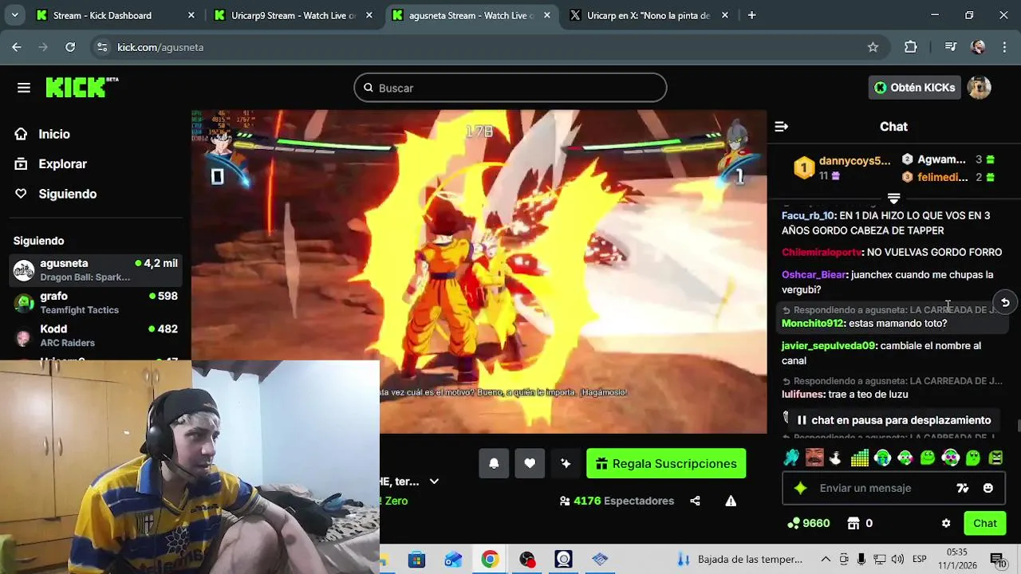Insert the teal clapping hands emote
The width and height of the screenshot is (1021, 574).
790,458
